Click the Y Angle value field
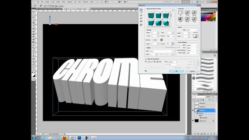 [168, 44]
